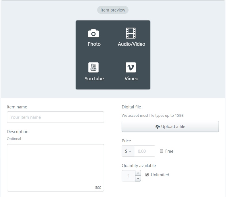Enable the Free checkbox
The height and width of the screenshot is (197, 226).
coord(162,151)
